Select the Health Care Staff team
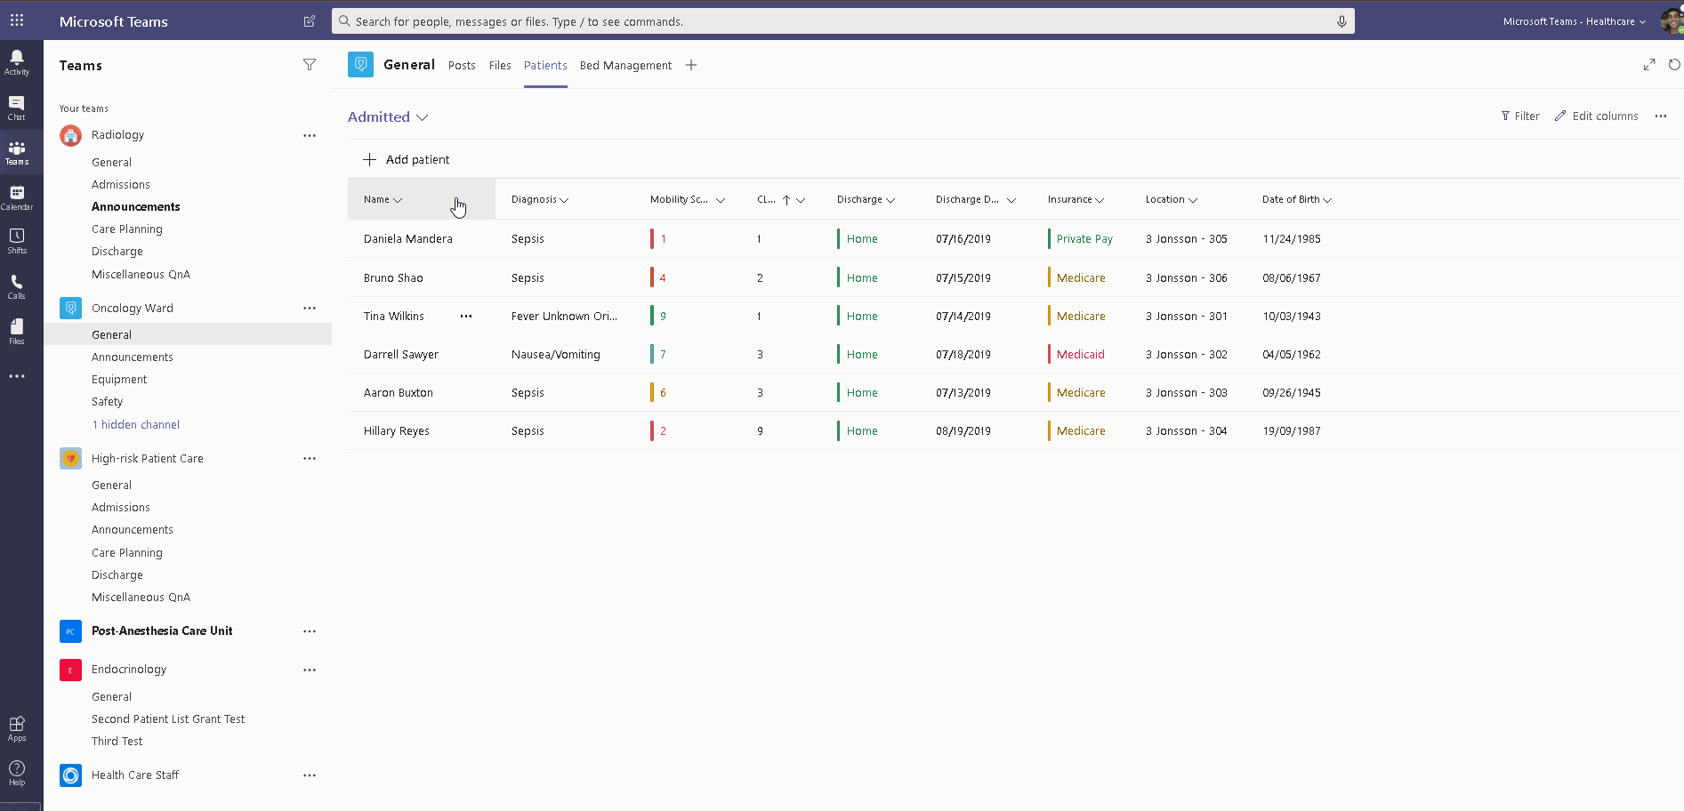This screenshot has height=811, width=1684. click(135, 775)
